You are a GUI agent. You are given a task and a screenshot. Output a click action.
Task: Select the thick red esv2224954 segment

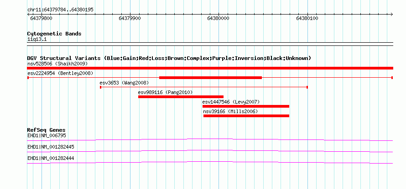[210, 78]
